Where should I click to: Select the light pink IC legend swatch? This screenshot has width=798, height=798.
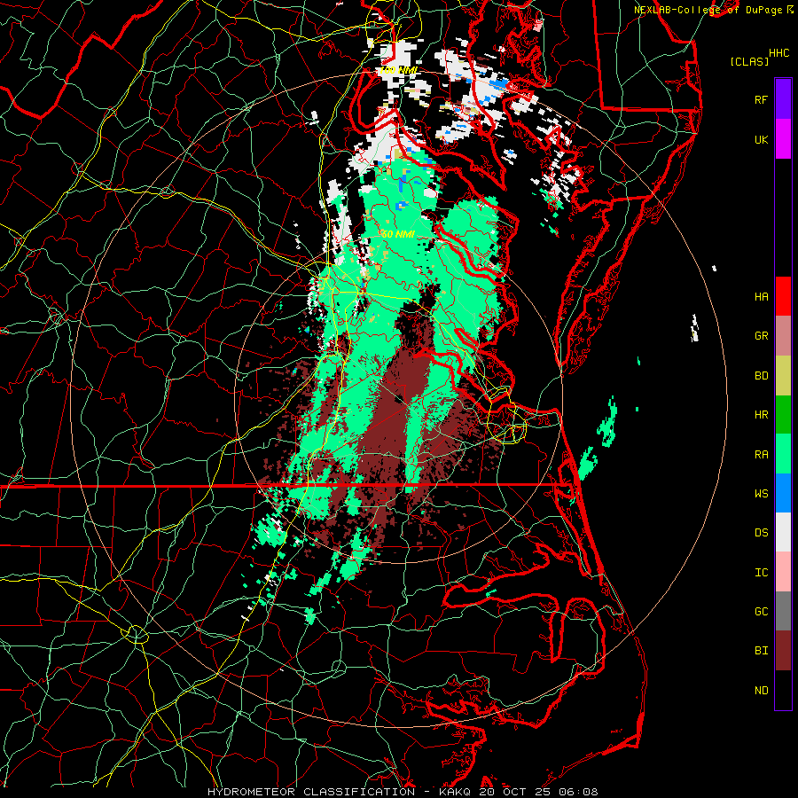click(x=783, y=572)
